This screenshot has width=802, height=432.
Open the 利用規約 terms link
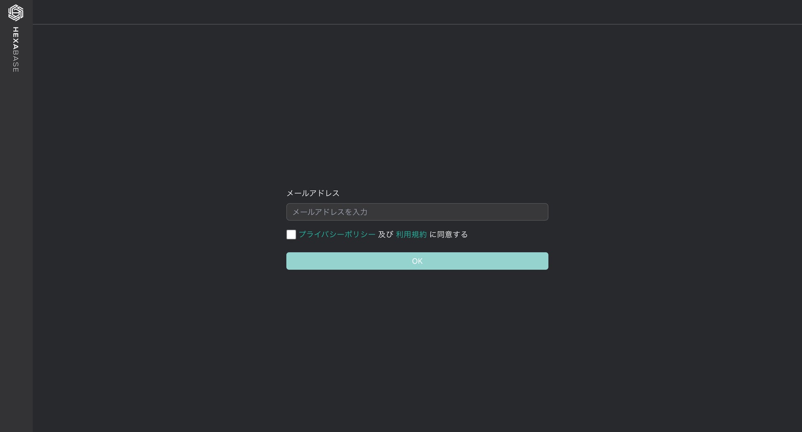[411, 234]
